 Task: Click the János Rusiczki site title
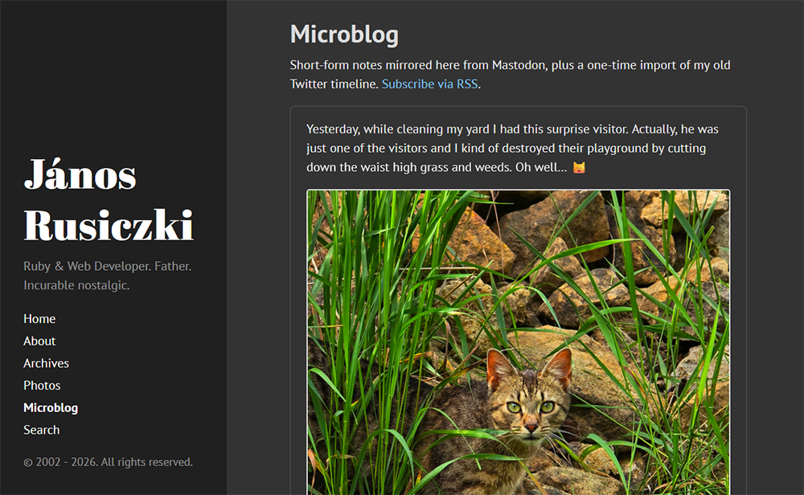coord(109,200)
